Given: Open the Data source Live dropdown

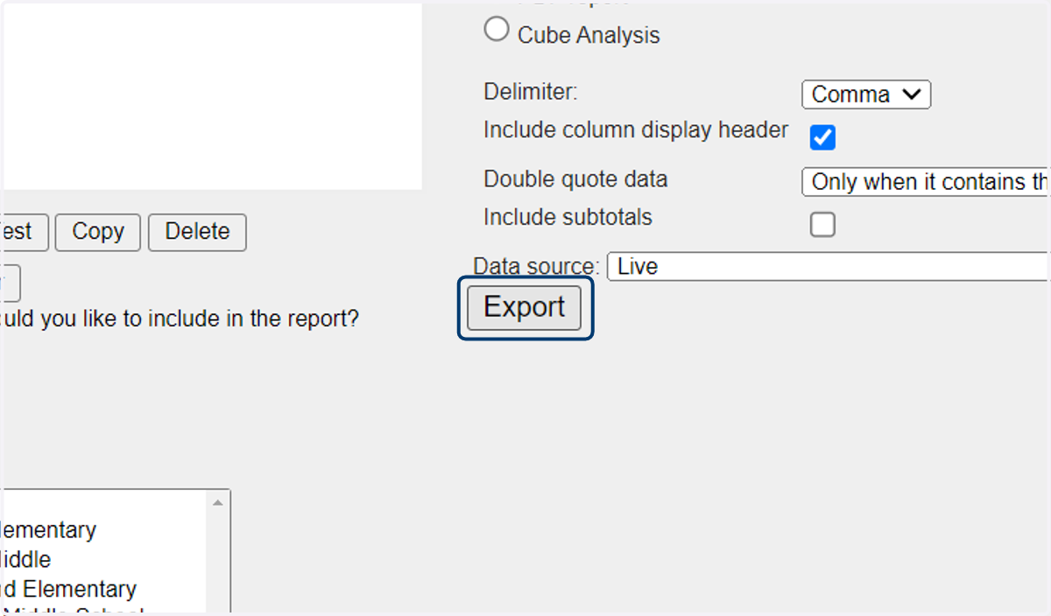Looking at the screenshot, I should [829, 267].
